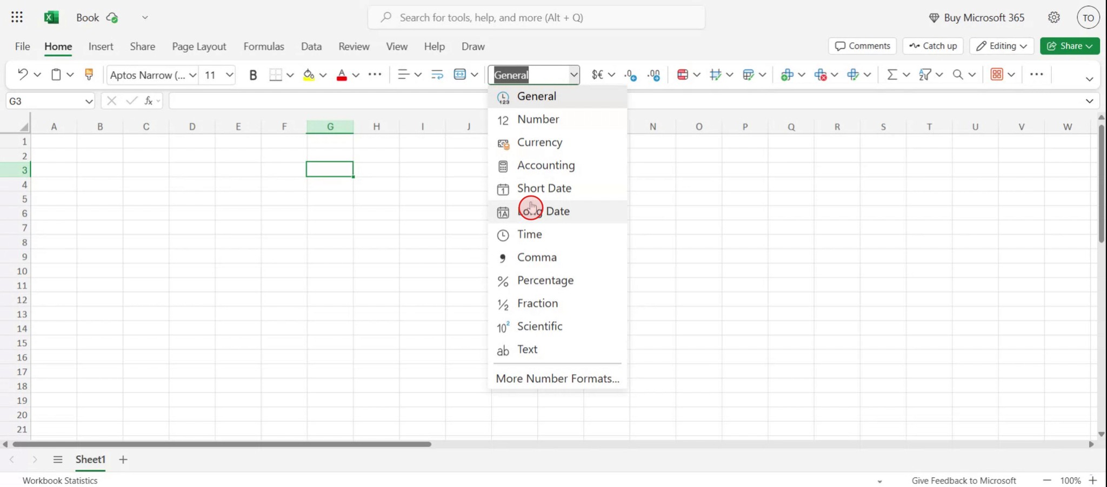This screenshot has height=487, width=1107.
Task: Select the Bold formatting icon
Action: [253, 75]
